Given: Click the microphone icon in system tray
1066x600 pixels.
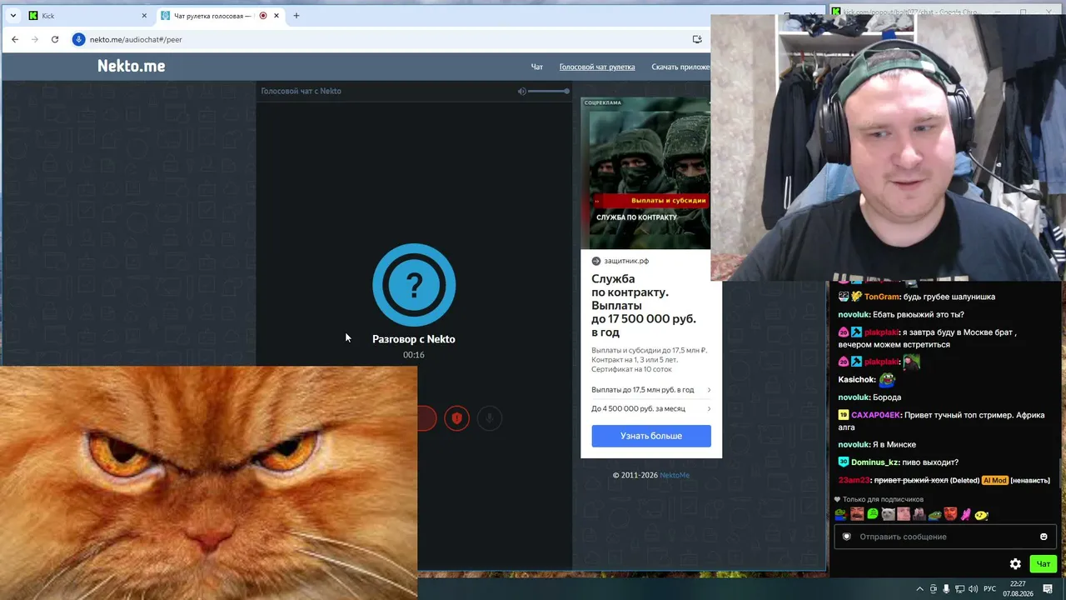Looking at the screenshot, I should pyautogui.click(x=946, y=589).
